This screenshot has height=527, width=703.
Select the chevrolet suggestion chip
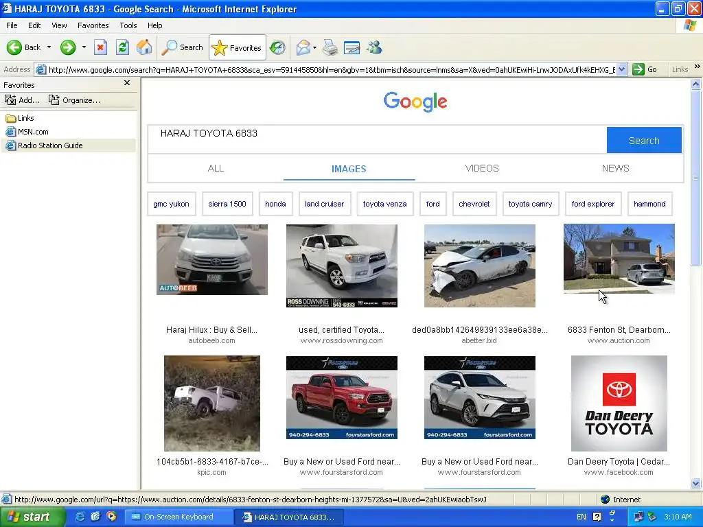pos(474,204)
